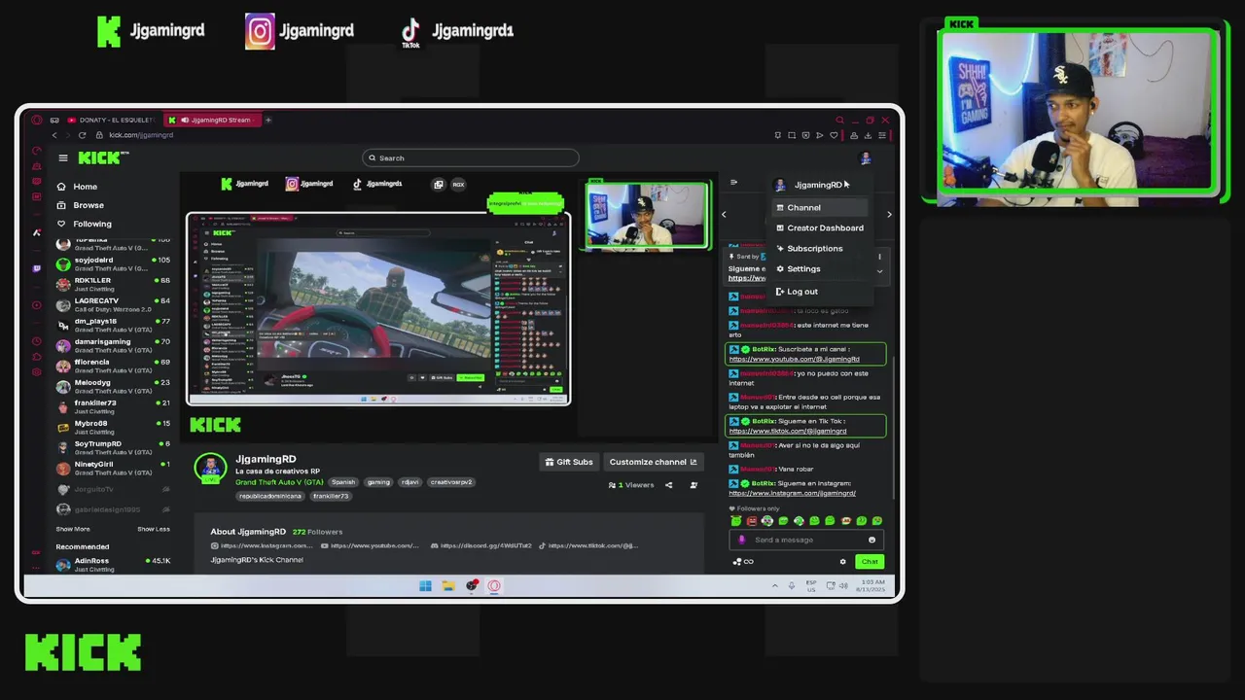This screenshot has width=1245, height=700.
Task: Click the republicadominicana tag
Action: point(270,496)
